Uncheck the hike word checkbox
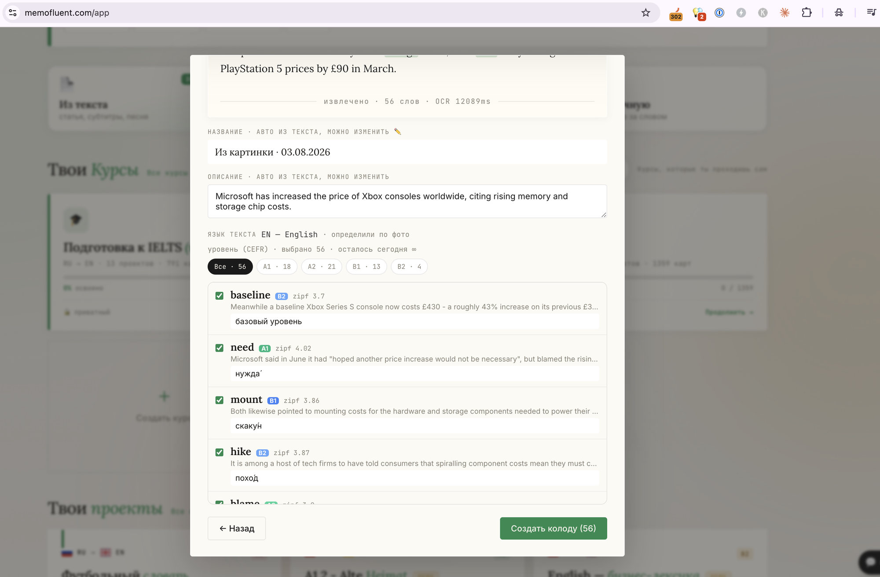The image size is (880, 577). 220,452
